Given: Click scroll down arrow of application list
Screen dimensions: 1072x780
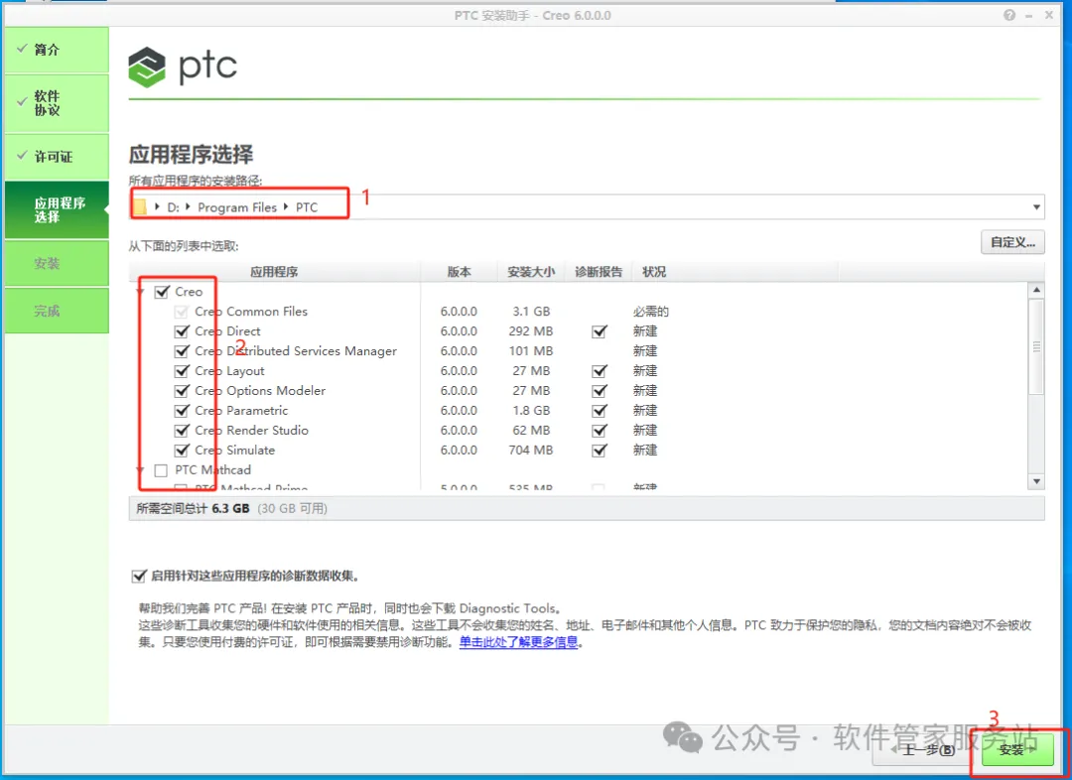Looking at the screenshot, I should click(1036, 481).
